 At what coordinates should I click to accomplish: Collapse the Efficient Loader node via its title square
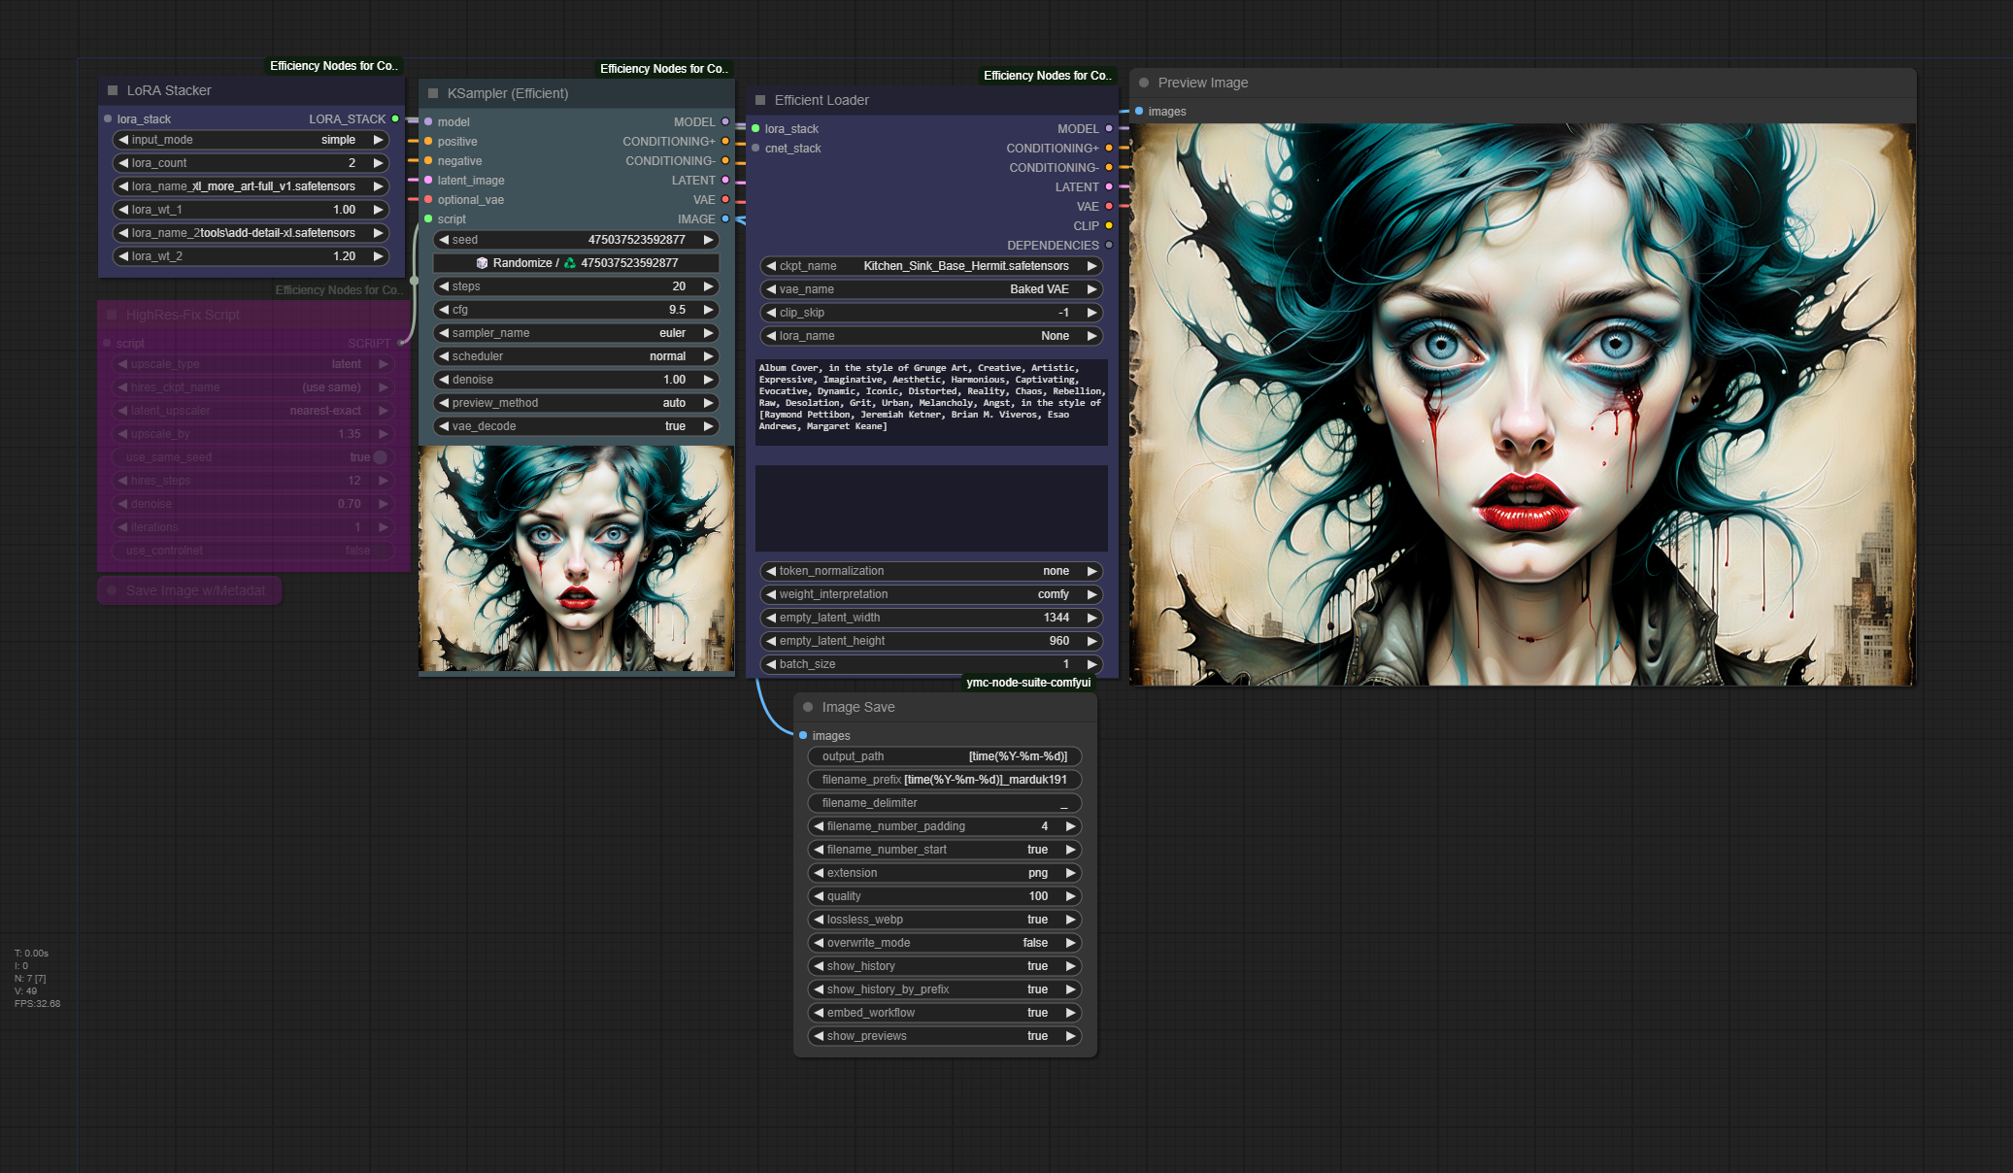pyautogui.click(x=760, y=100)
